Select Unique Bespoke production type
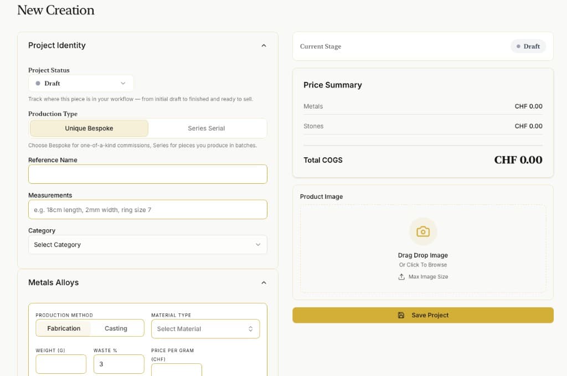Screen dimensions: 567x376 click(x=89, y=128)
